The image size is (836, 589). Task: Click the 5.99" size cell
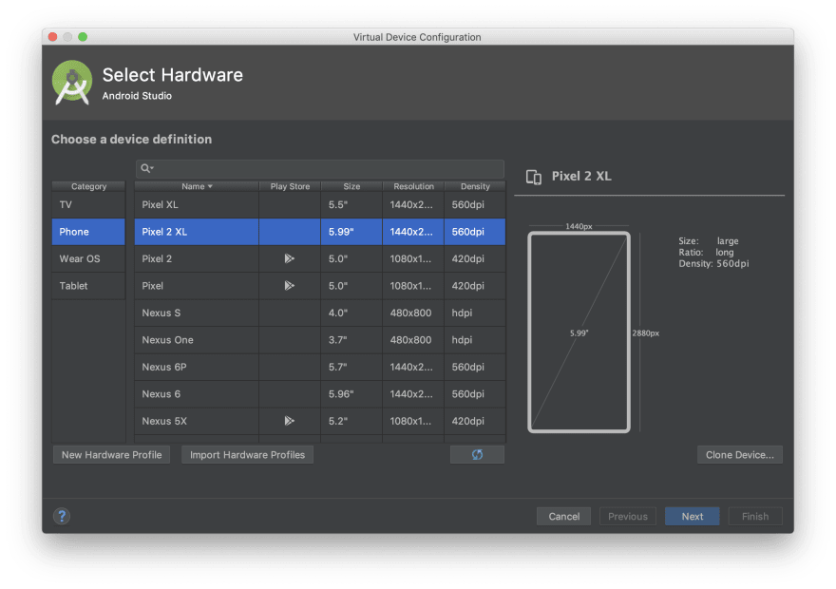click(x=351, y=232)
